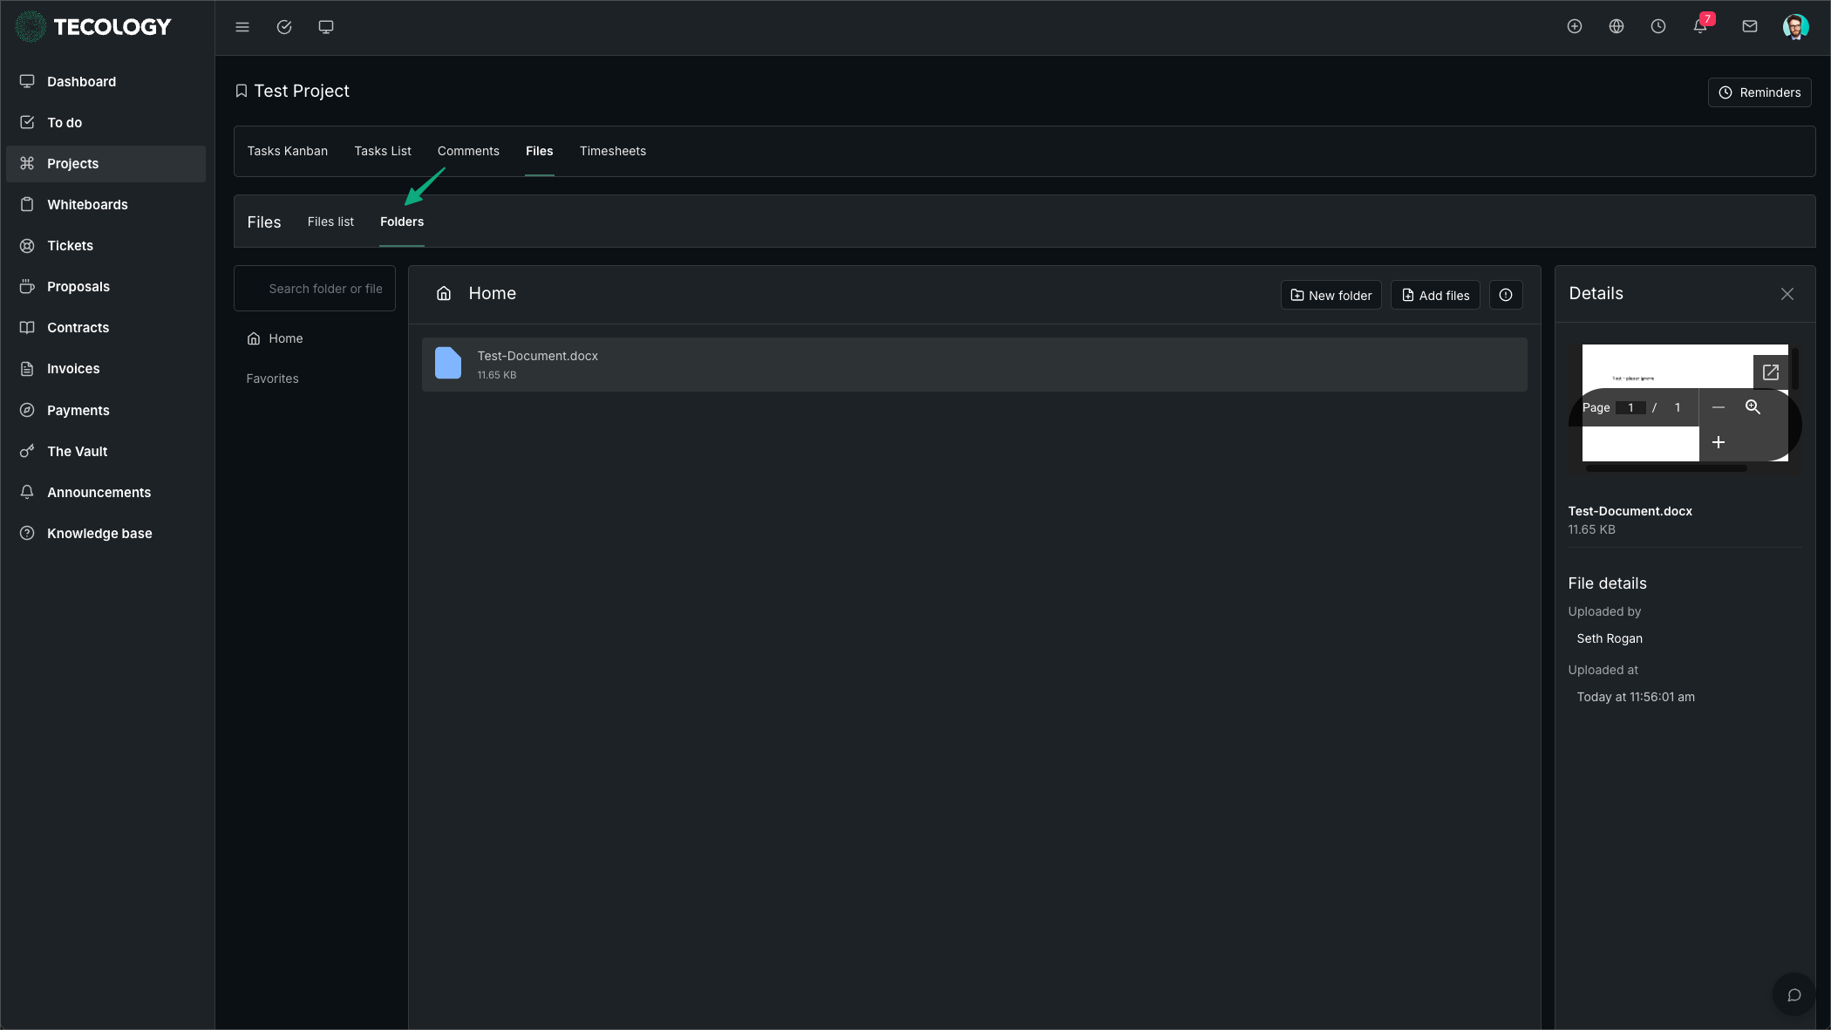The width and height of the screenshot is (1831, 1030).
Task: Click the Add files button
Action: [x=1435, y=295]
